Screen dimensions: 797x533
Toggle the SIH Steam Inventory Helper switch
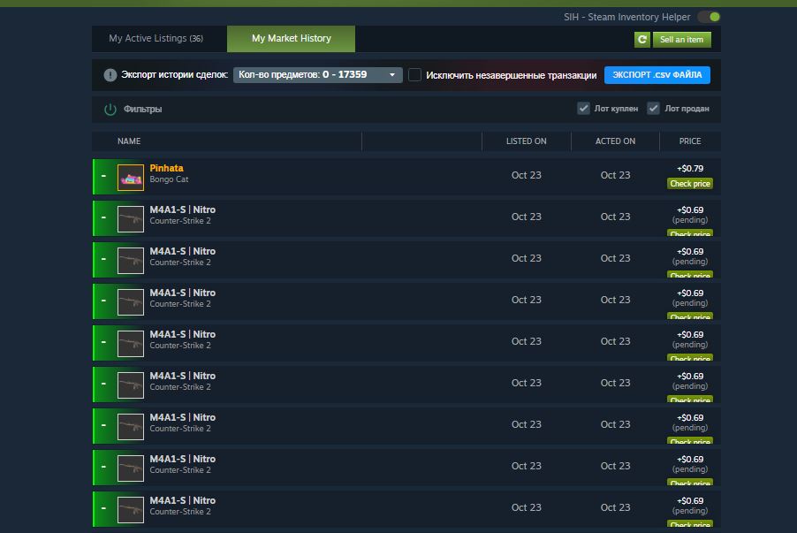click(709, 17)
